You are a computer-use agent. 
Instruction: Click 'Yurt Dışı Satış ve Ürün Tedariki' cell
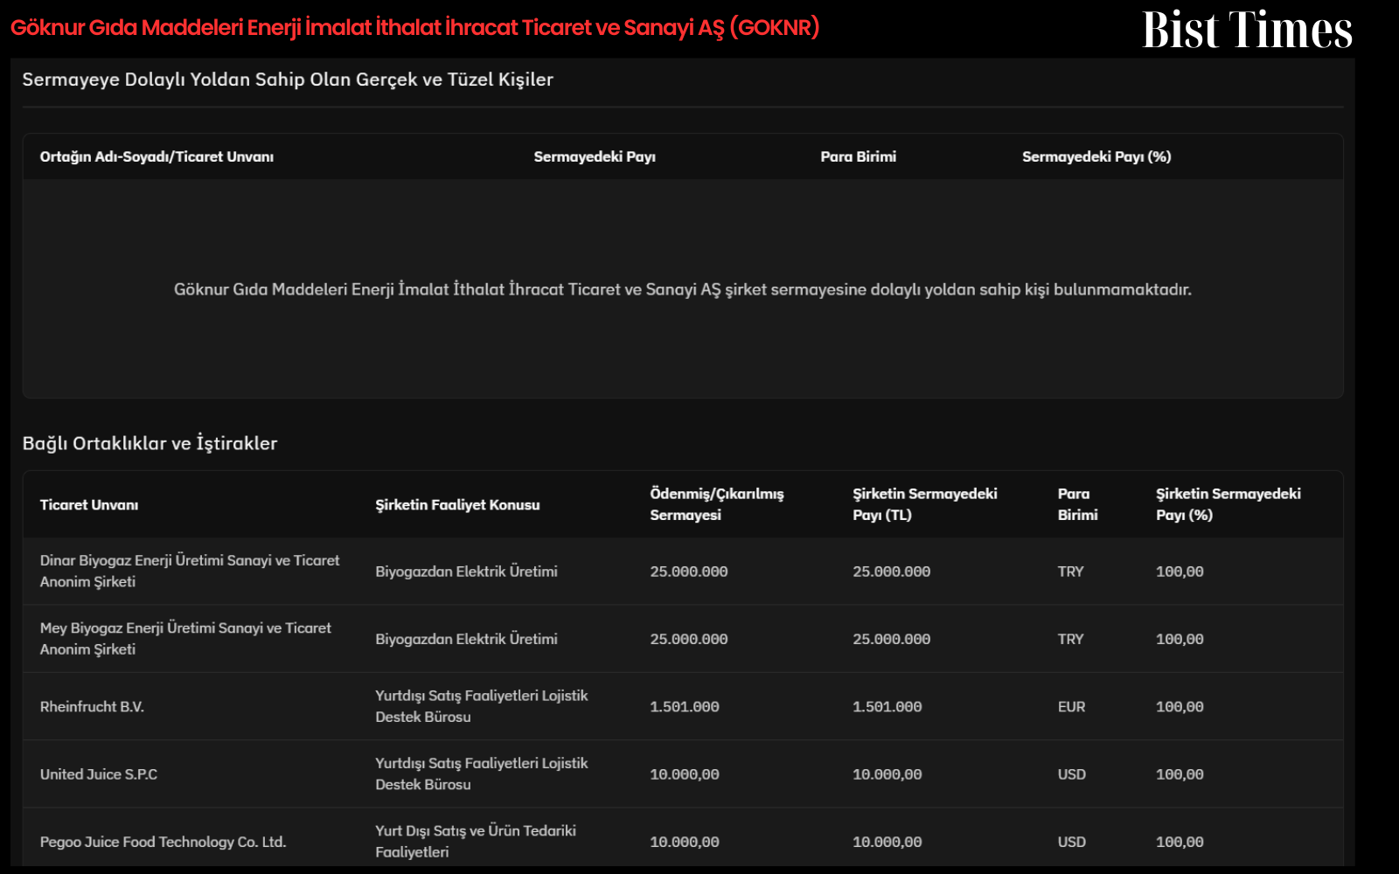[476, 841]
